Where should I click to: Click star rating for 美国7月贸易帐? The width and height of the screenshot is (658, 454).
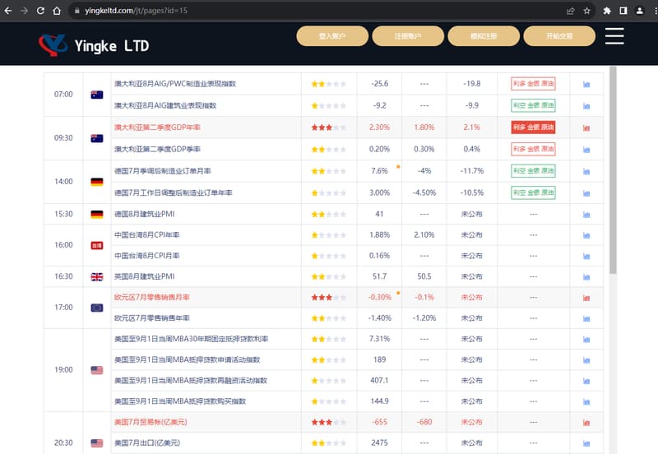coord(328,423)
